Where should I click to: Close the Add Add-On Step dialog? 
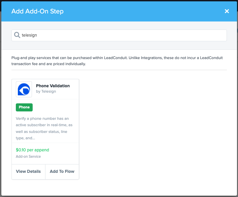[x=227, y=11]
